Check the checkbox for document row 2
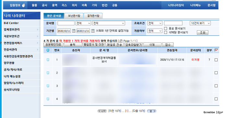This screenshot has width=227, height=118. pyautogui.click(x=216, y=73)
